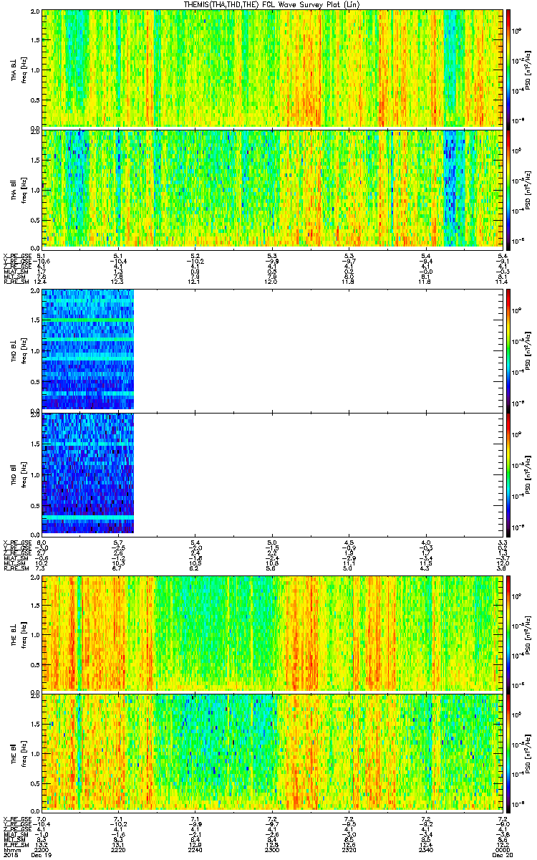
Task: Click the '2340' time tick label at bottom
Action: click(426, 849)
